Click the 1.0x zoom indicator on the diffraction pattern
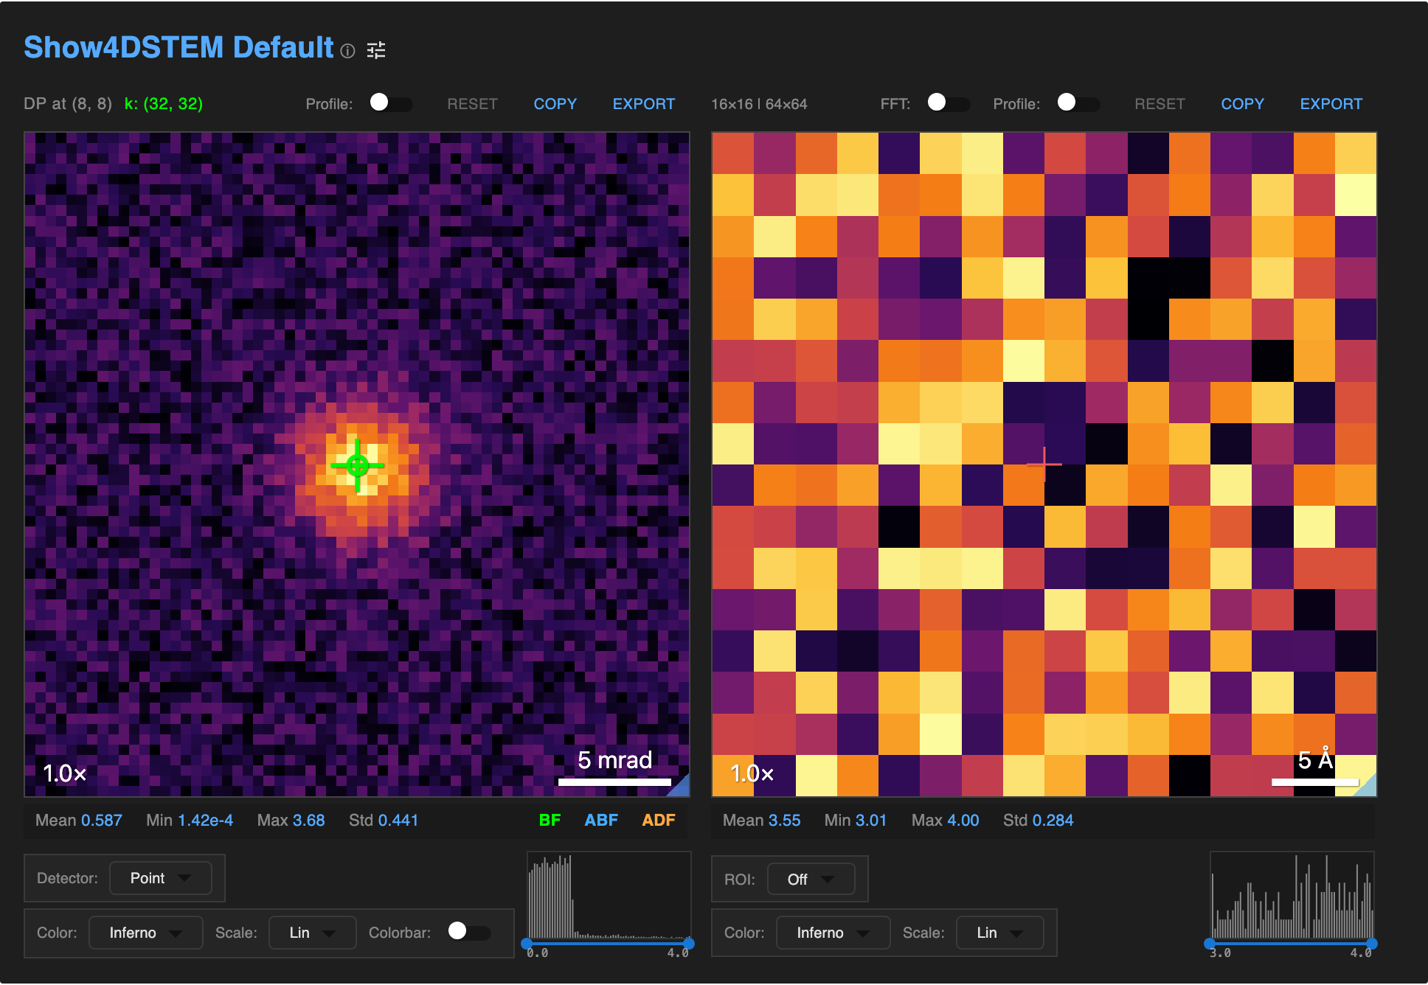This screenshot has width=1428, height=985. (x=63, y=774)
